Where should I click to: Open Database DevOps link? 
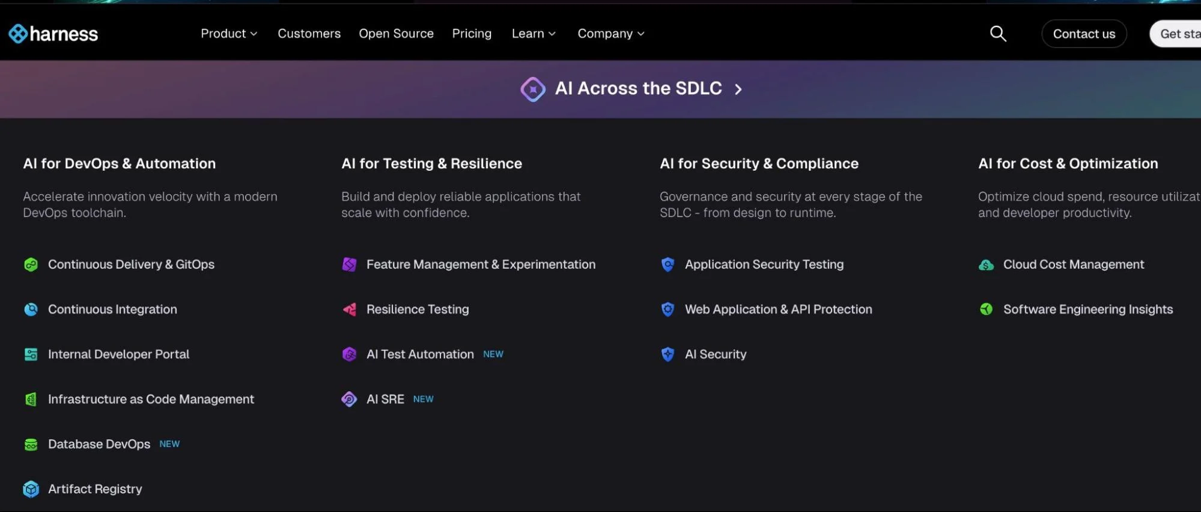tap(99, 444)
